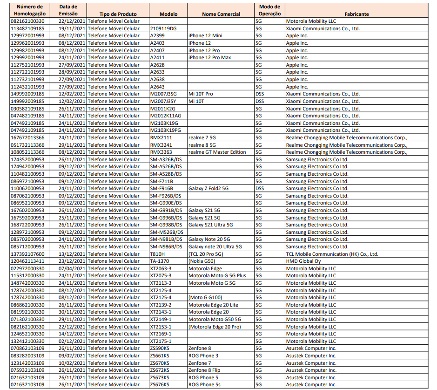
Task: Click the 'realme 7 5G' cell
Action: (x=221, y=138)
